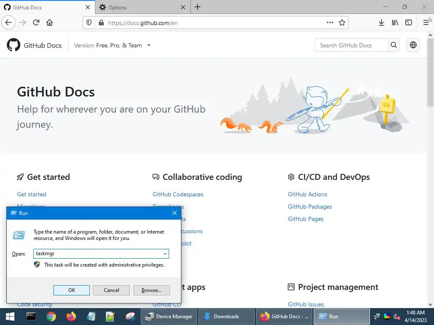Bookmark this page with the star
The height and width of the screenshot is (325, 434).
(342, 22)
